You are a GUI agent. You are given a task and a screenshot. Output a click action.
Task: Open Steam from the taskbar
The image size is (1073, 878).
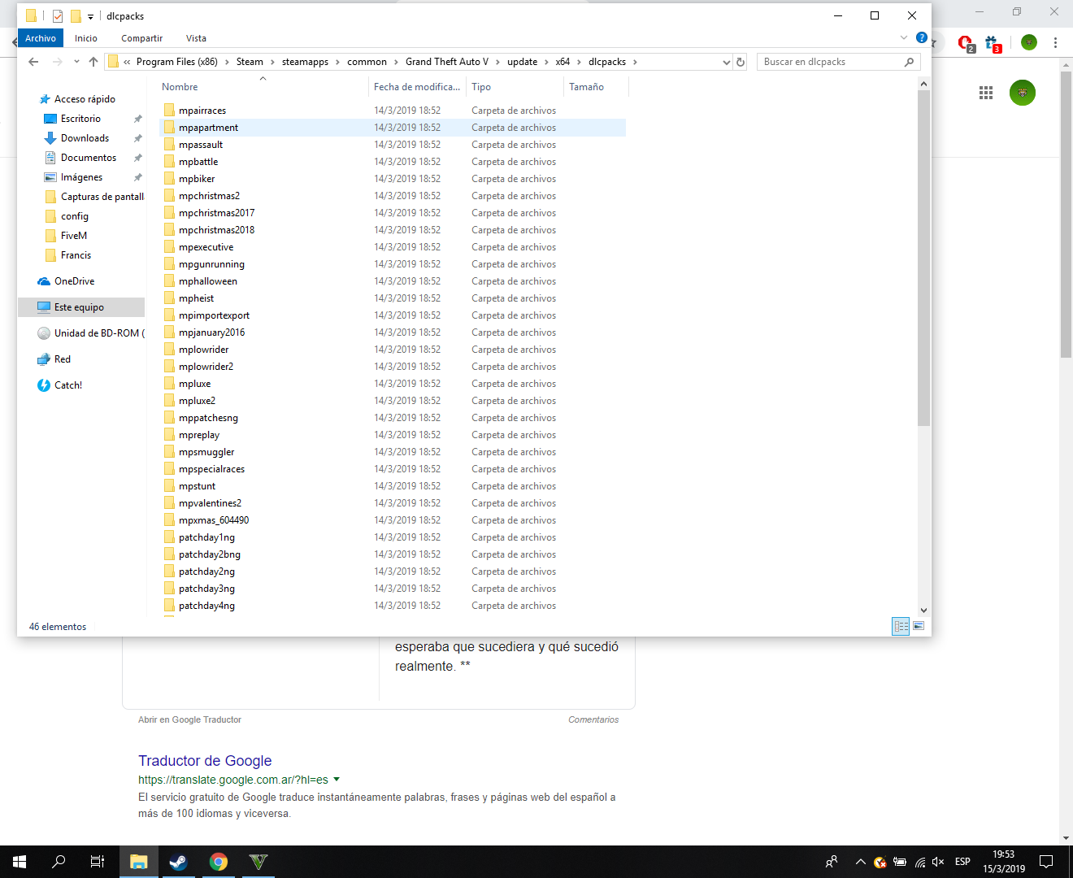point(178,862)
